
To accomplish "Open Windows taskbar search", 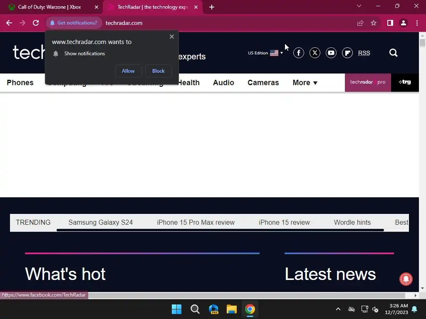I will pos(195,309).
